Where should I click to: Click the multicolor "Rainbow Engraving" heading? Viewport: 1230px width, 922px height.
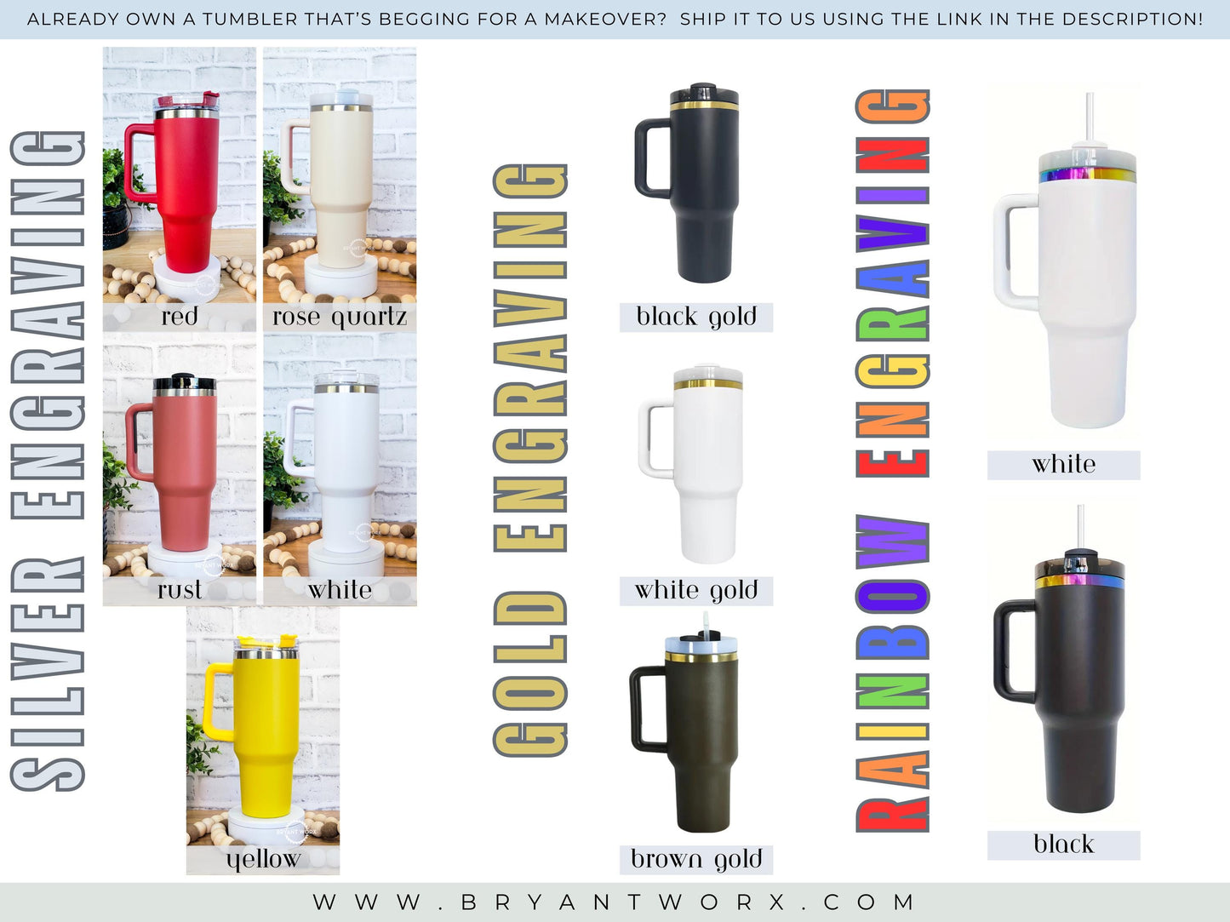[x=892, y=460]
